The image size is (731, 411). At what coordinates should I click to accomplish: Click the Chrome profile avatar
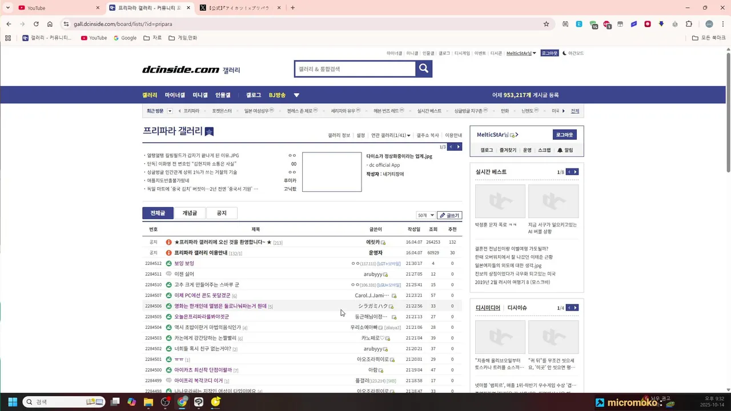709,24
